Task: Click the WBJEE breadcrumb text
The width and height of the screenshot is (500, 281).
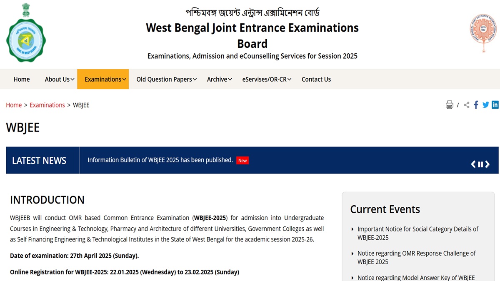Action: pos(81,105)
